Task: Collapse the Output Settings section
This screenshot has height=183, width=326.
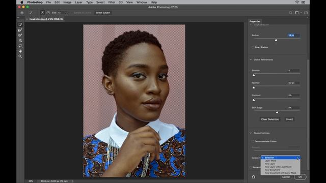Action: tap(251, 133)
